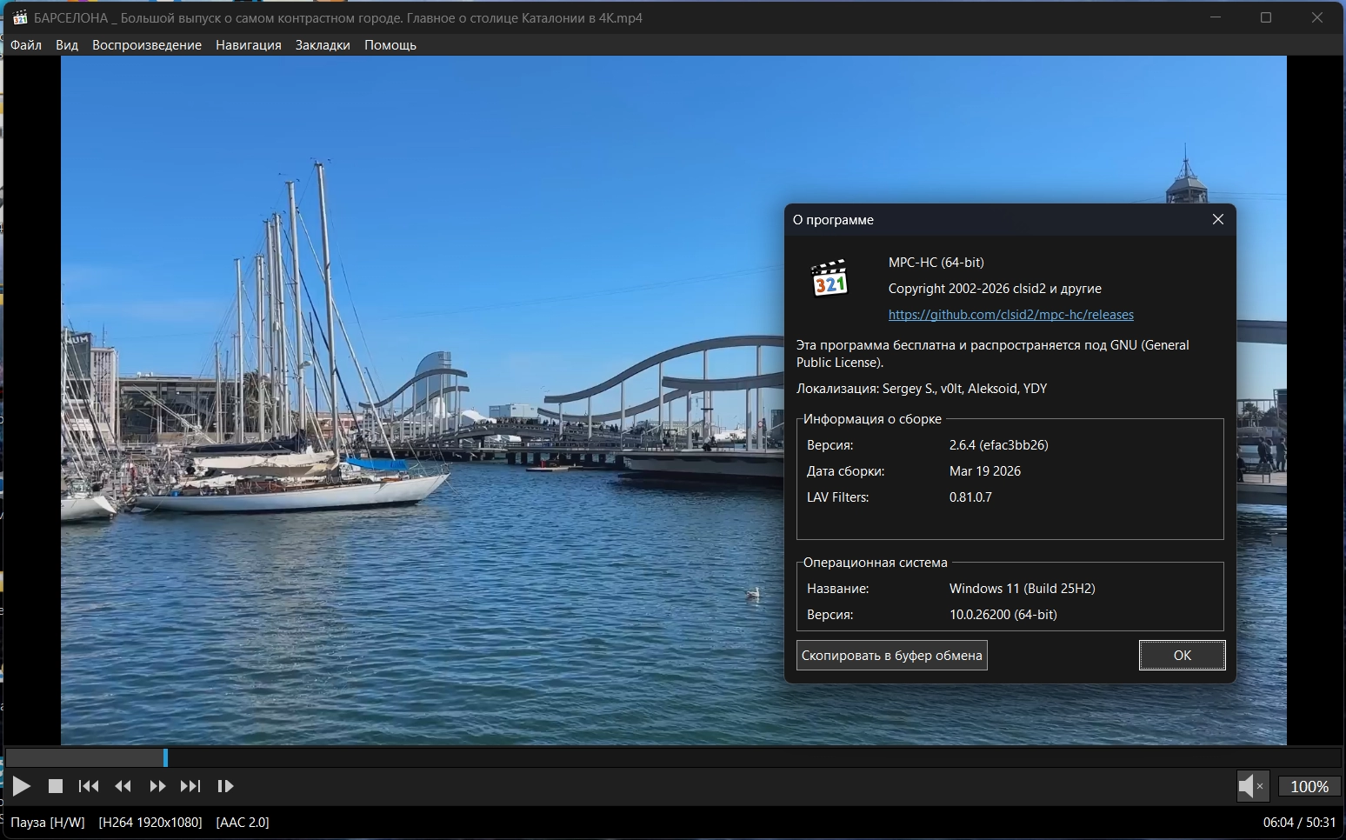Expand the Воспроизведение menu
The image size is (1346, 840).
147,45
